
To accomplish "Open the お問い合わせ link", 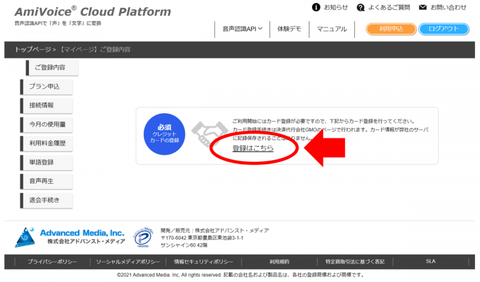I will click(x=448, y=7).
